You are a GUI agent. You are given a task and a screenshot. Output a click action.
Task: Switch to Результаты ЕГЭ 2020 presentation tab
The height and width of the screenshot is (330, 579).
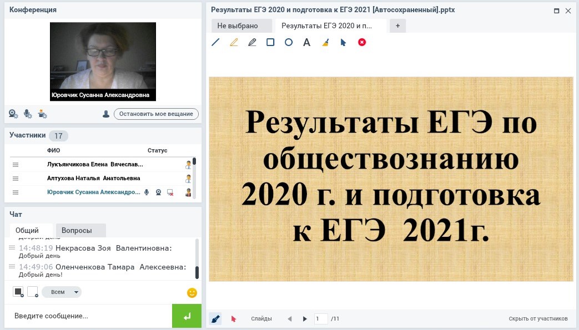(331, 26)
